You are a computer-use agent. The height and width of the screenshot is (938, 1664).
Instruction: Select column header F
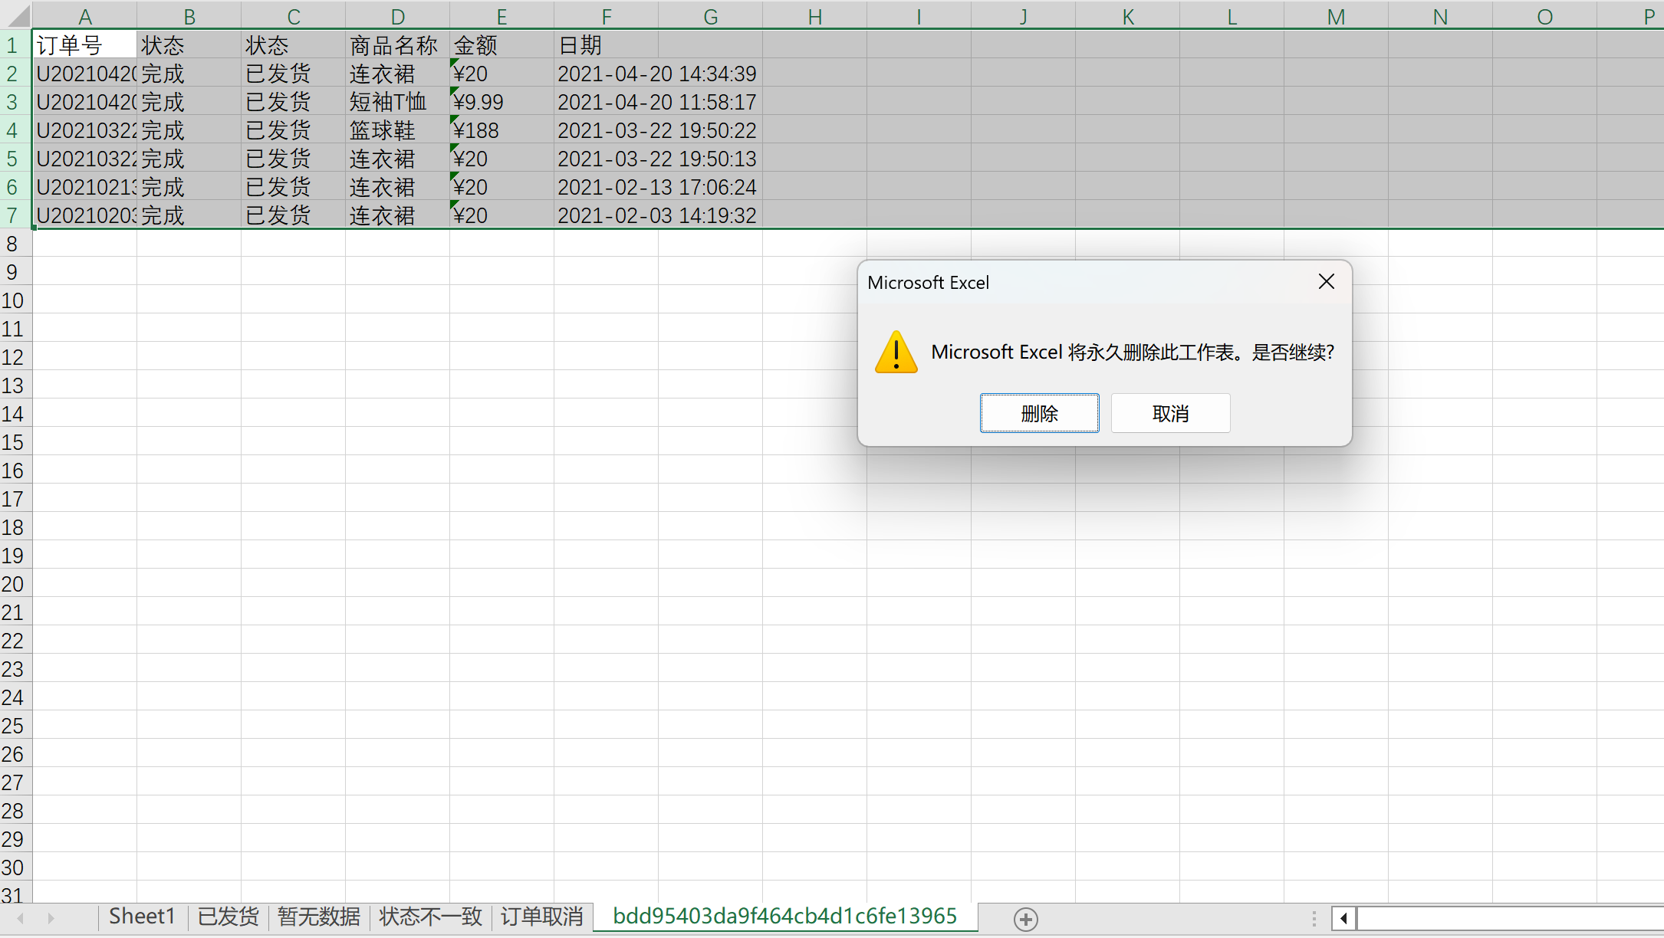point(606,17)
